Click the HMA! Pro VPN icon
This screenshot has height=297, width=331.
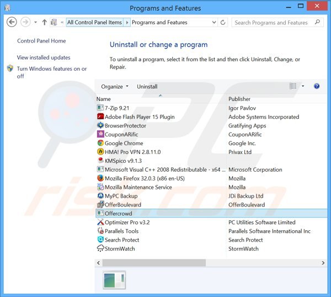click(100, 152)
